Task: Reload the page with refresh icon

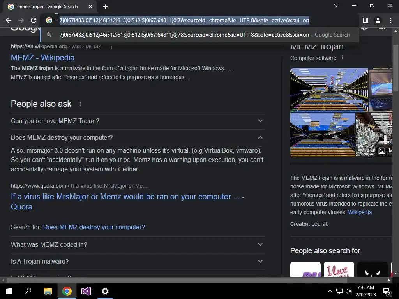Action: click(34, 20)
